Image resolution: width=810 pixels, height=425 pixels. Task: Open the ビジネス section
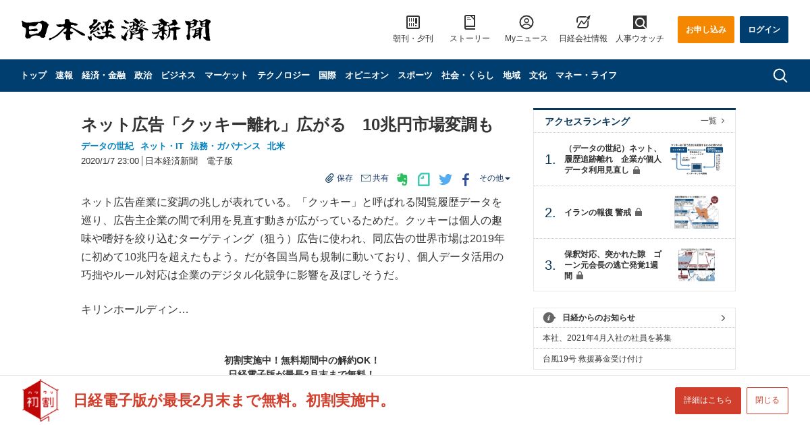(178, 76)
